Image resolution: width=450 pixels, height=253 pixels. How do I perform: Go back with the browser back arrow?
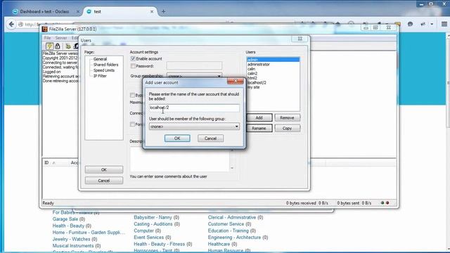(11, 25)
